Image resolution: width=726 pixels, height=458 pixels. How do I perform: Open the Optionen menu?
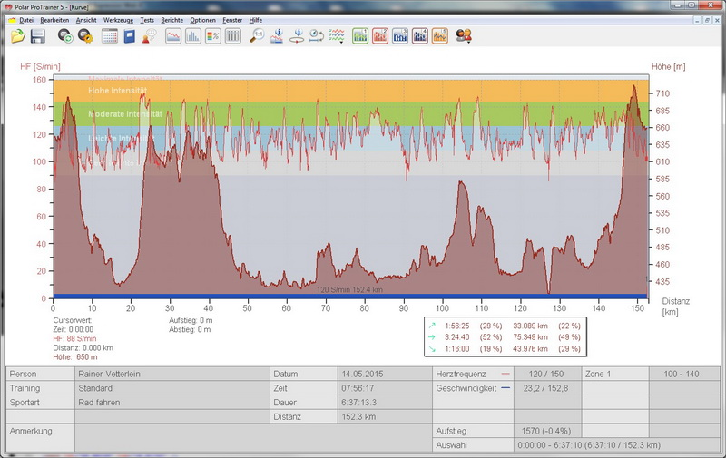click(202, 19)
